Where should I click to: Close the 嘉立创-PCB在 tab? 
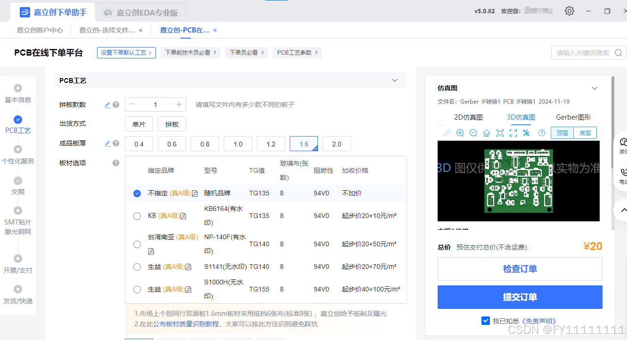[x=215, y=30]
